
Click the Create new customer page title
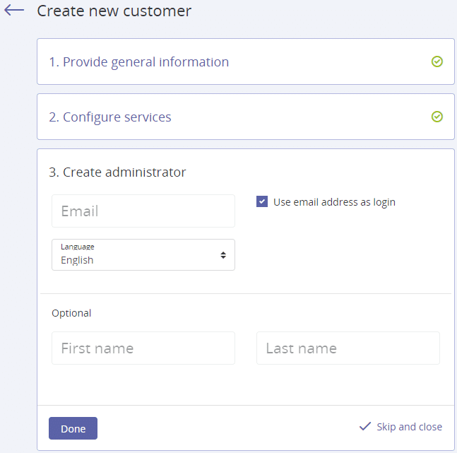(x=114, y=11)
